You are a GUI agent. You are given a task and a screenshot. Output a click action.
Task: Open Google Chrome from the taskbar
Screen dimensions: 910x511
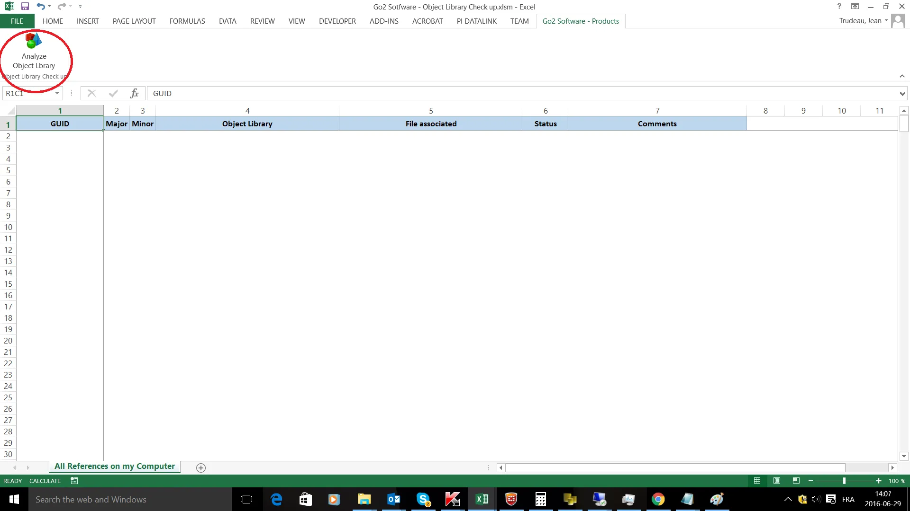click(x=658, y=499)
